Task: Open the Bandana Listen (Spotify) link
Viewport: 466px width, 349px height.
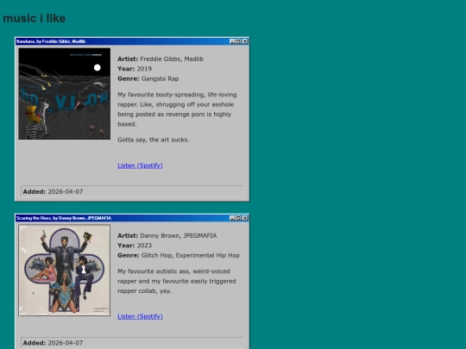Action: 140,165
